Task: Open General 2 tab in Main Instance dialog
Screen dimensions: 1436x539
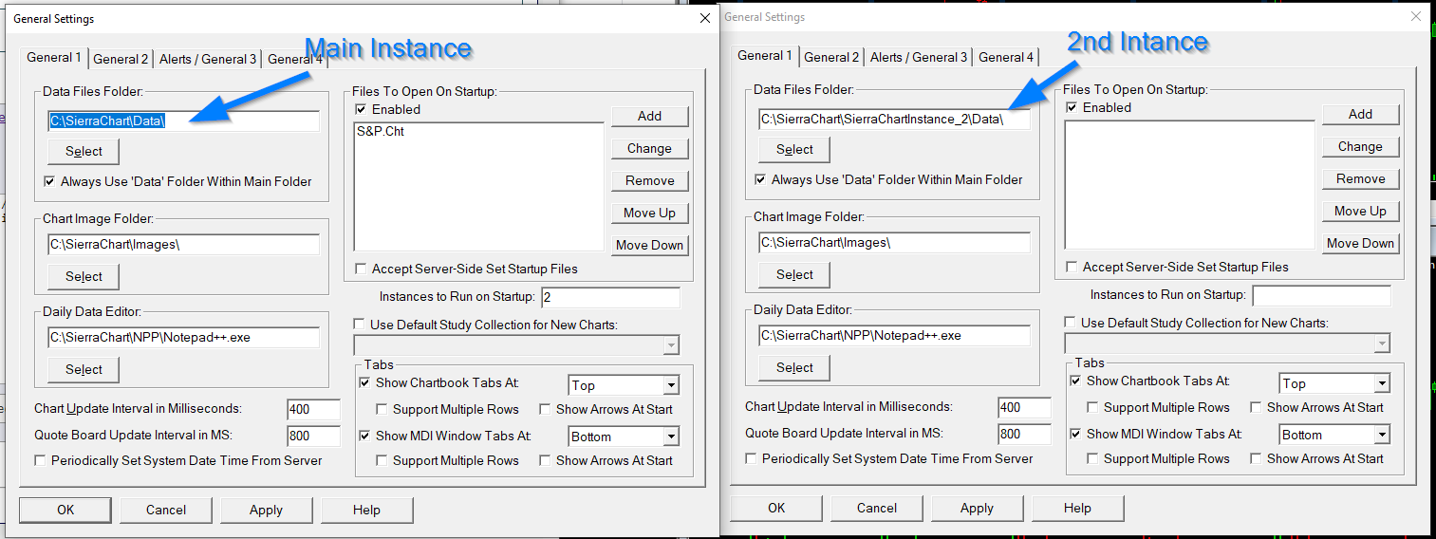Action: [121, 59]
